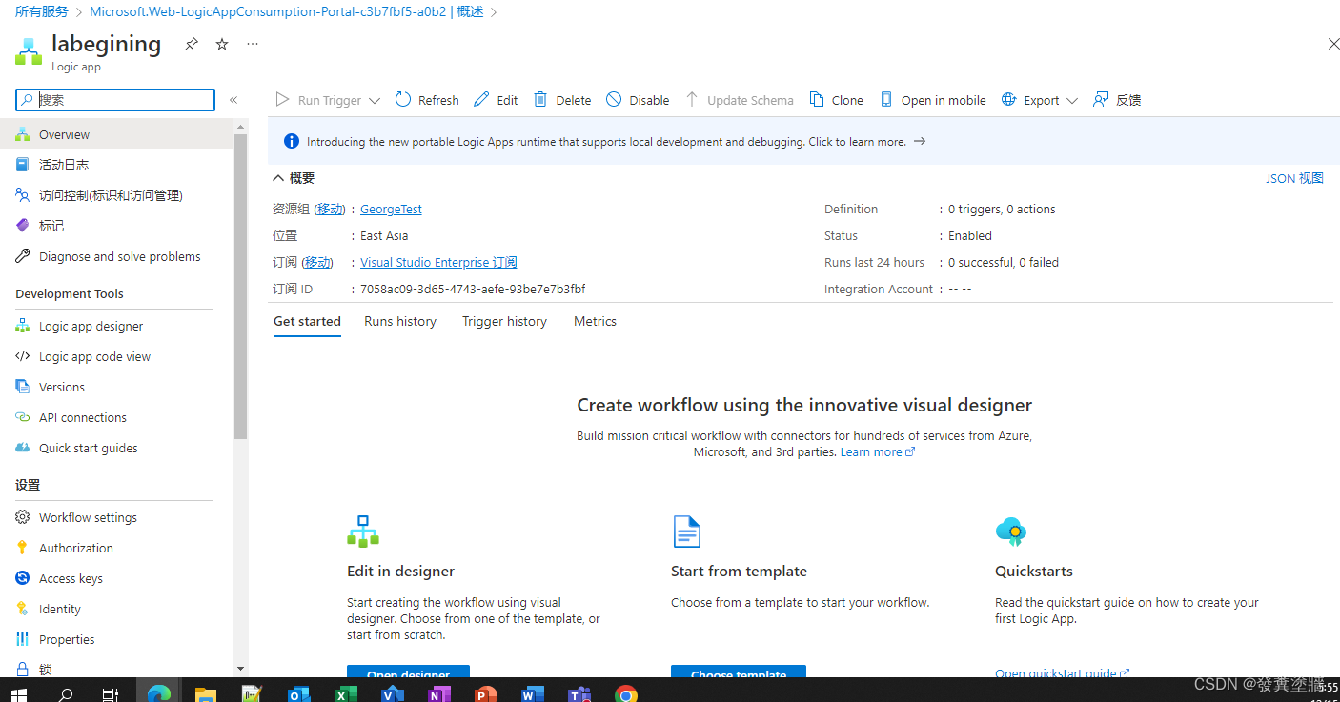
Task: Switch to the Metrics tab
Action: coord(595,322)
